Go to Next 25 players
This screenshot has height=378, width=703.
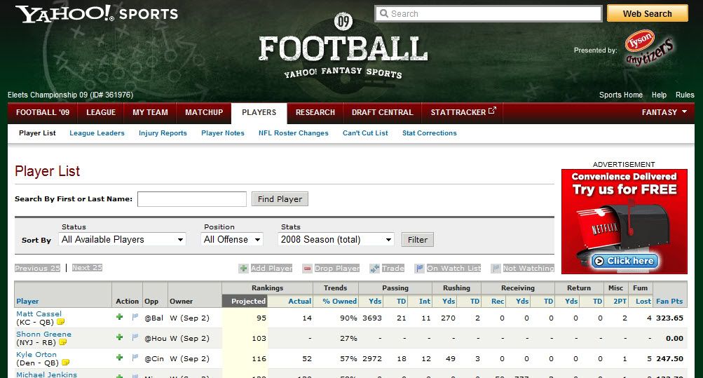[87, 268]
